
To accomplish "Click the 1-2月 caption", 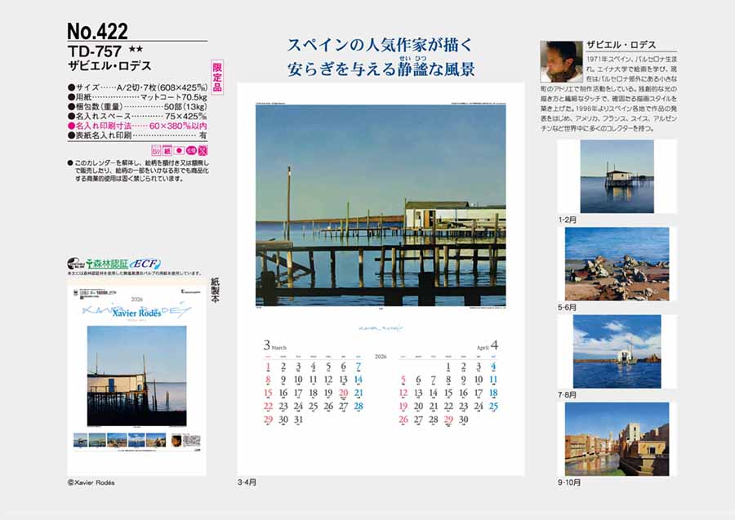I will (x=568, y=220).
